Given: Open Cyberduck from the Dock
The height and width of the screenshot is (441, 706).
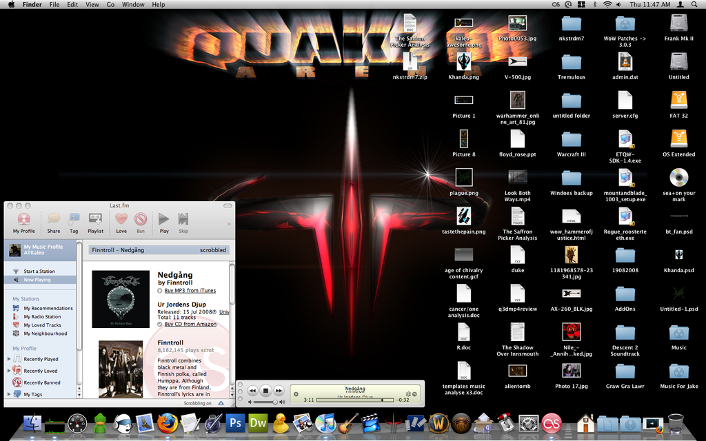Looking at the screenshot, I should point(281,423).
